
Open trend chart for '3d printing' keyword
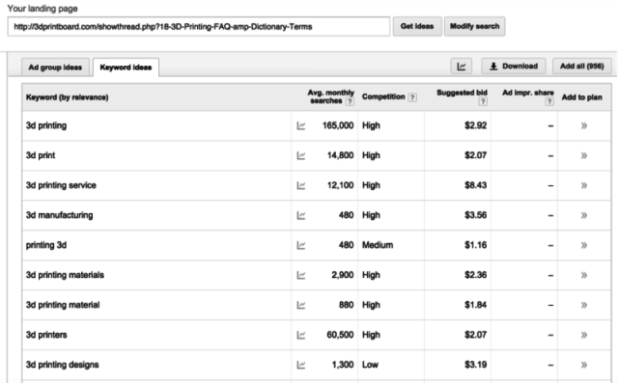click(x=301, y=126)
